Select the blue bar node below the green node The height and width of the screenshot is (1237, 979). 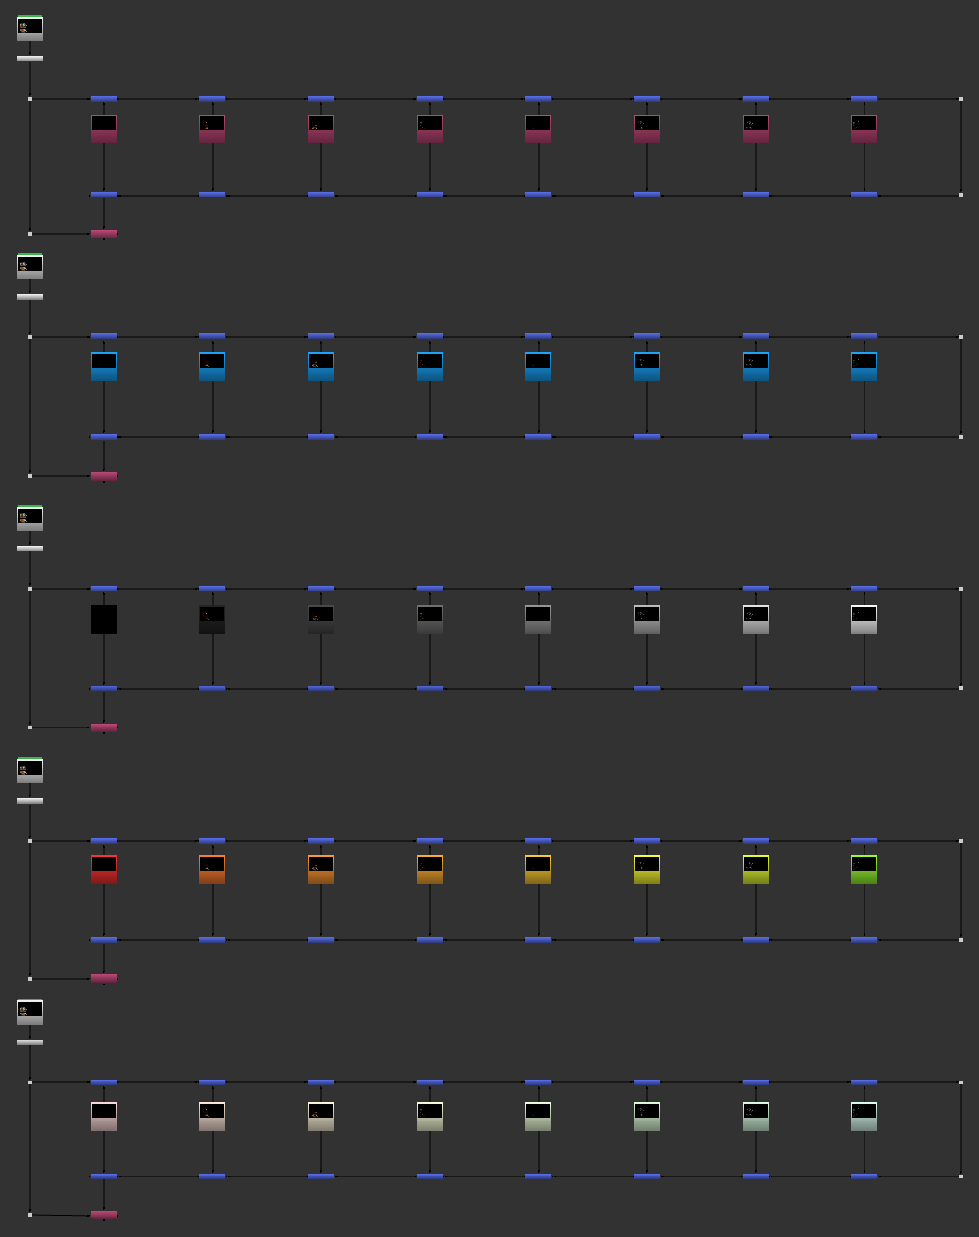[864, 940]
